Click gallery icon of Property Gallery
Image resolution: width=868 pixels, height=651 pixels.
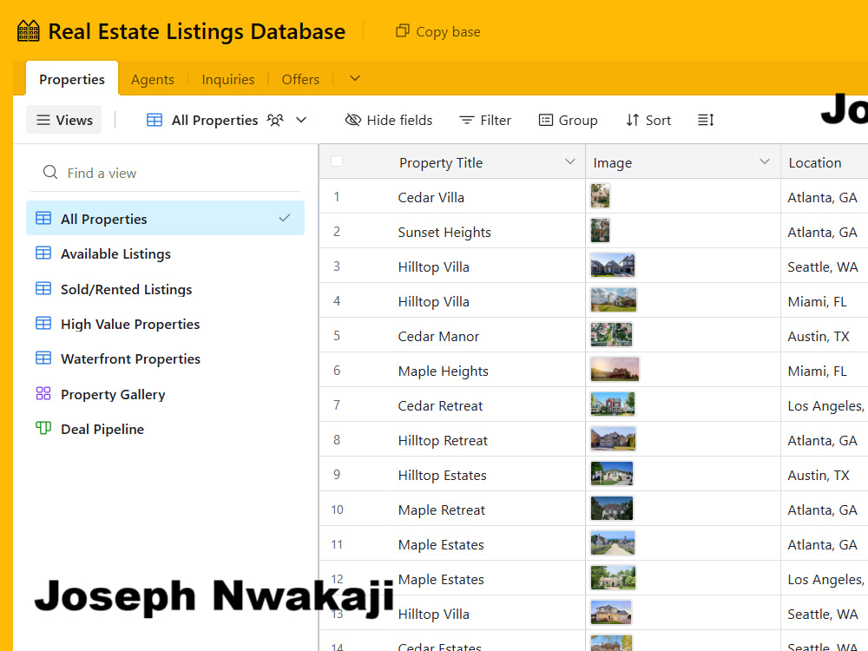pyautogui.click(x=43, y=393)
